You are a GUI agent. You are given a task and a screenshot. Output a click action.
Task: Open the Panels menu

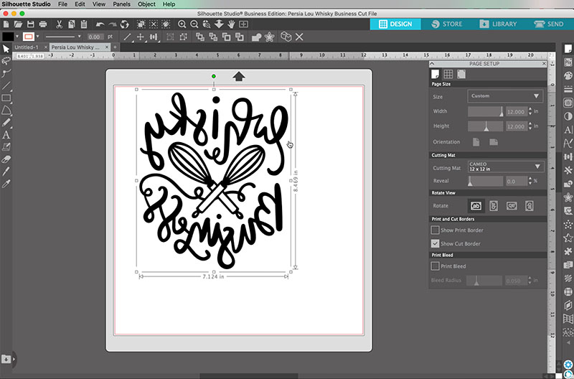tap(121, 4)
